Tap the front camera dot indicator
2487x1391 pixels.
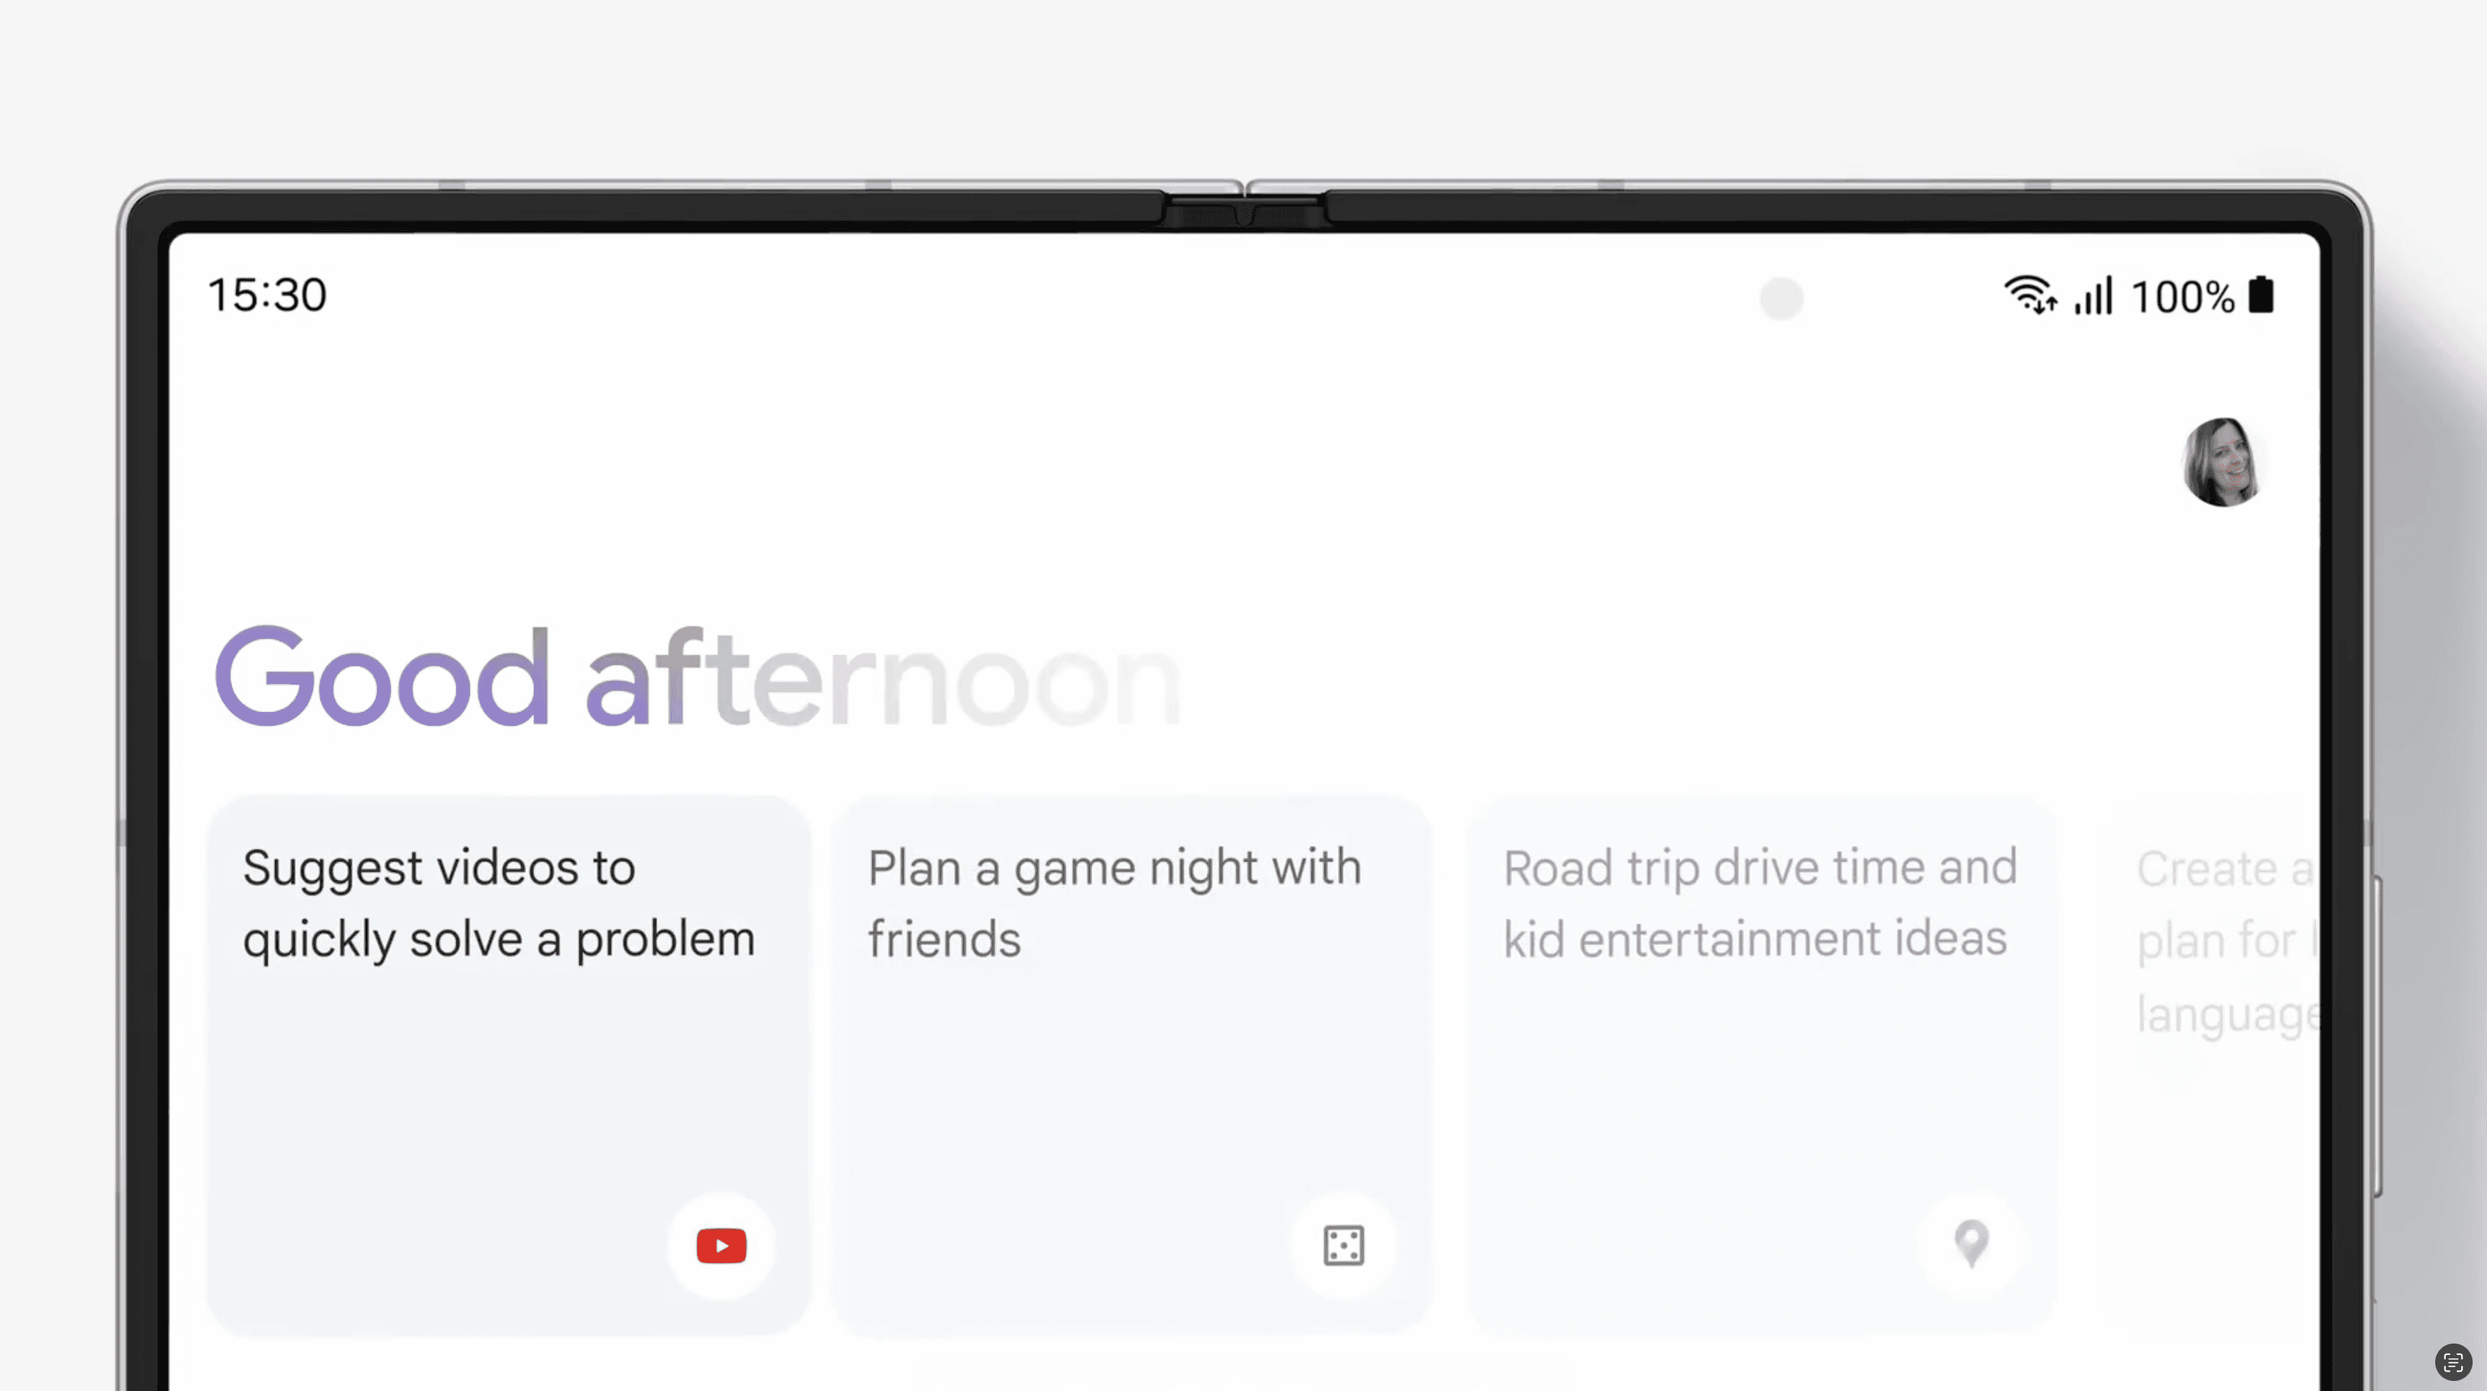[1781, 298]
